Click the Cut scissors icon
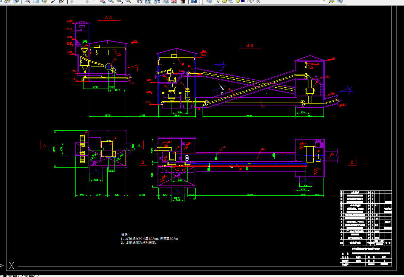Viewport: 404px width, 277px height. [27, 1]
